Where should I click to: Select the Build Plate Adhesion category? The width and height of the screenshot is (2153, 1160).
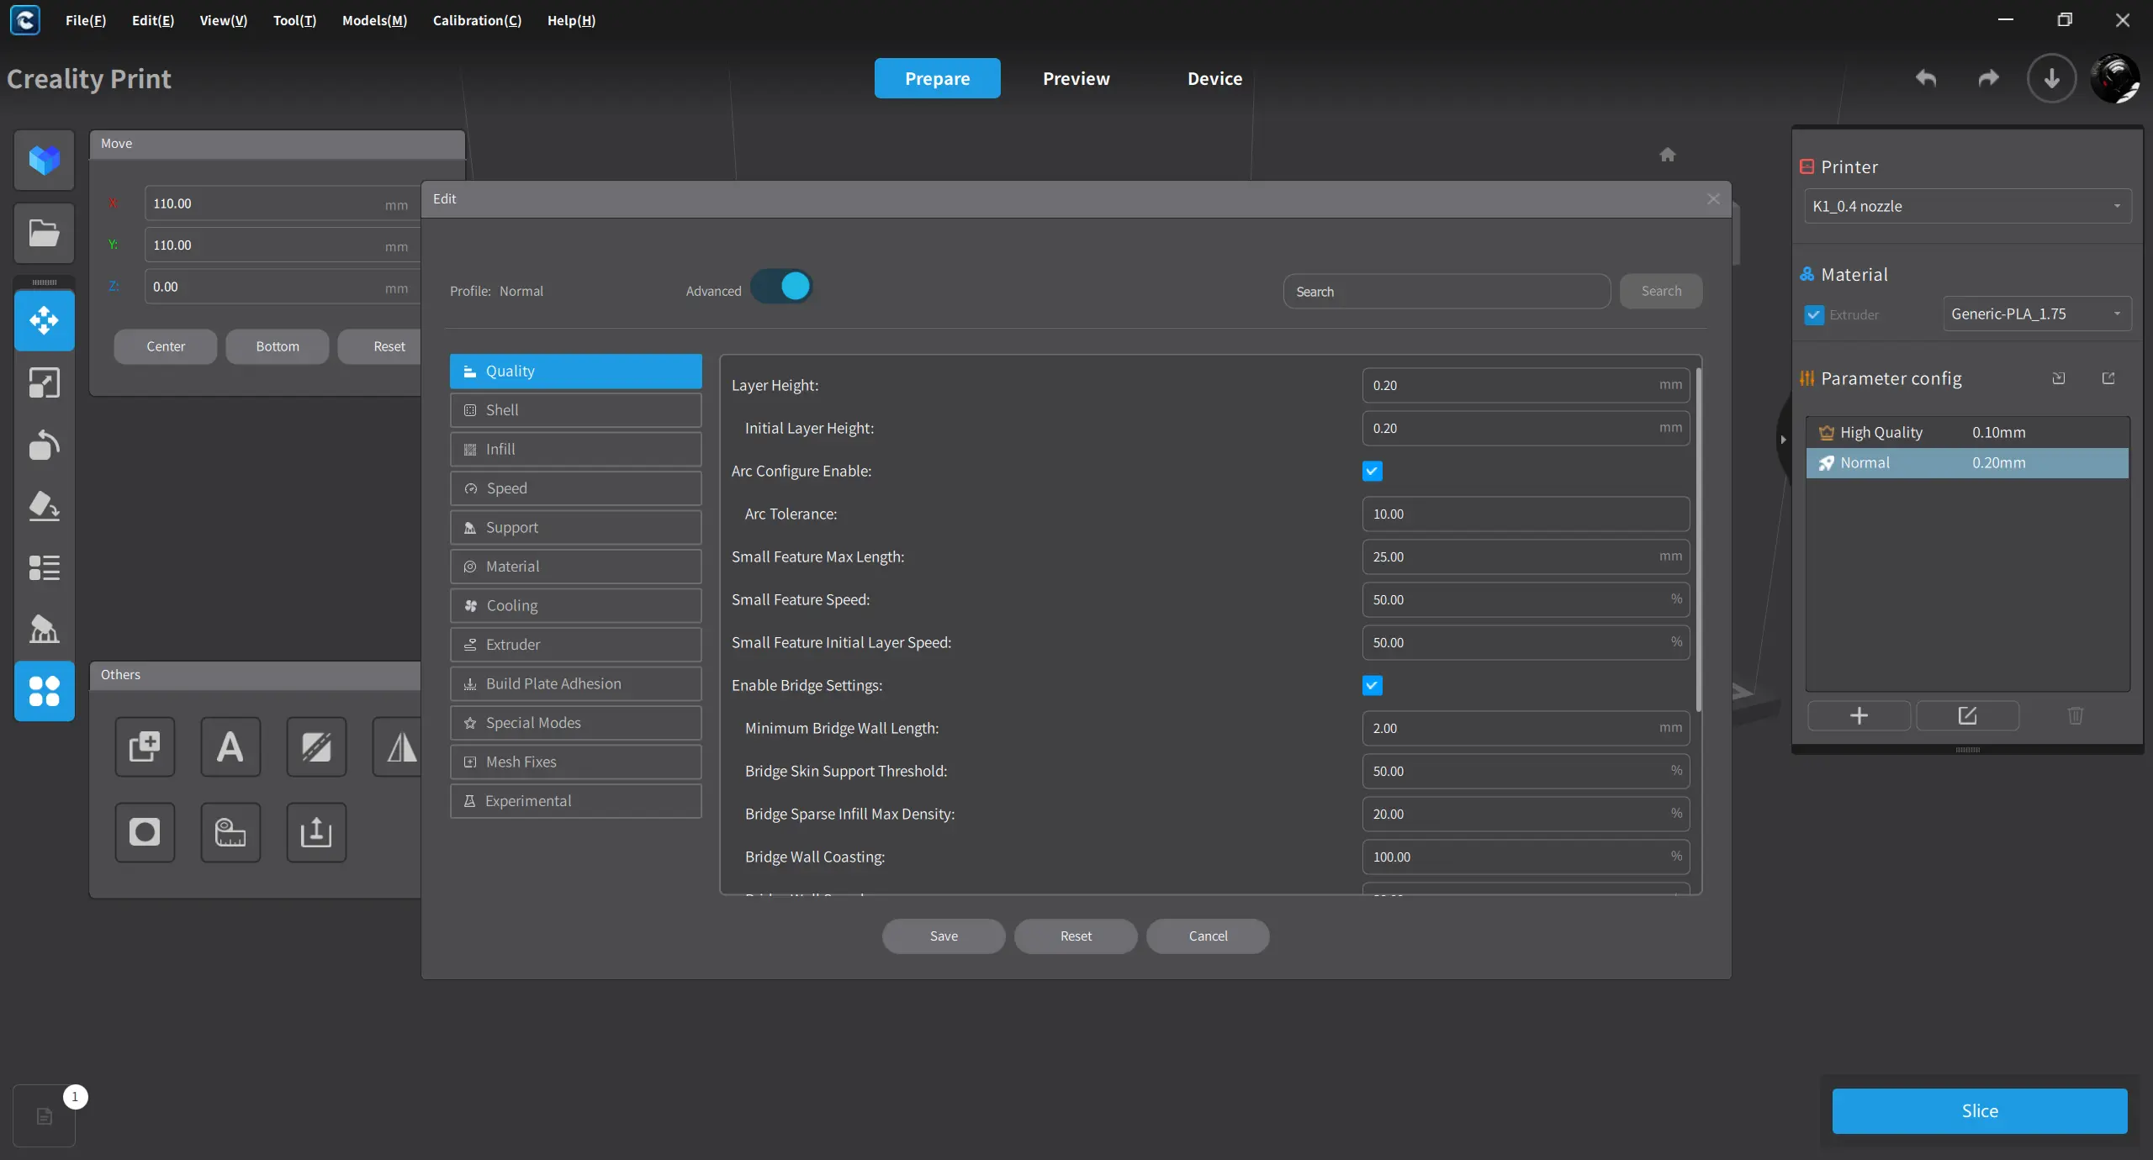[x=575, y=683]
